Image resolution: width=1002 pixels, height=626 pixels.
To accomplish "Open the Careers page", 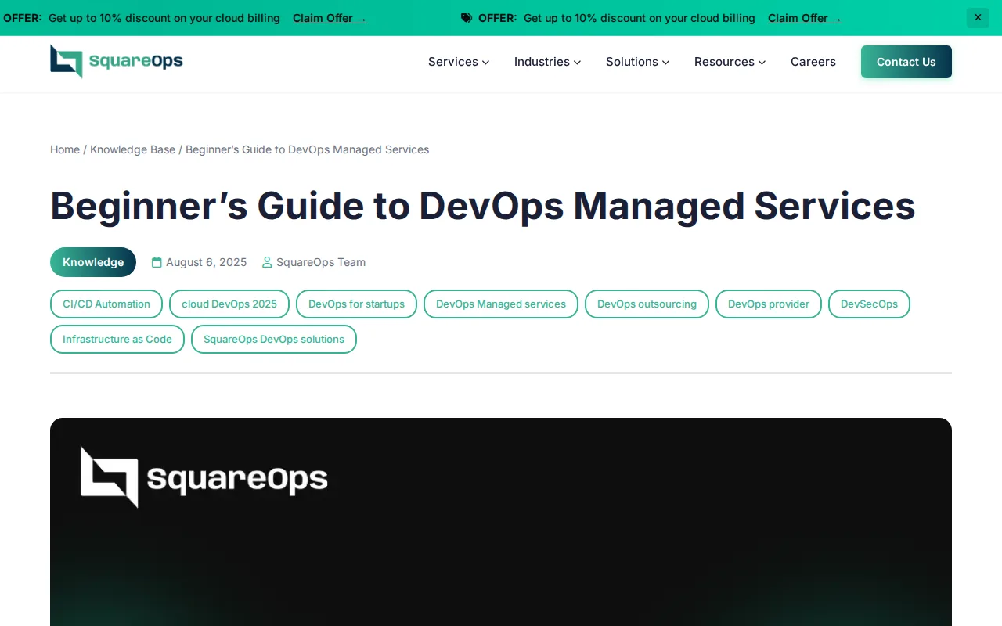I will point(813,62).
